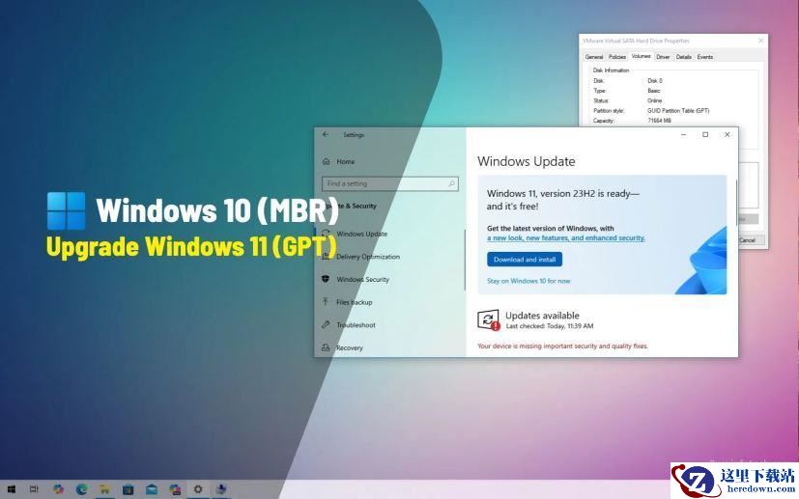Maximize the Settings window
Image resolution: width=799 pixels, height=499 pixels.
705,134
